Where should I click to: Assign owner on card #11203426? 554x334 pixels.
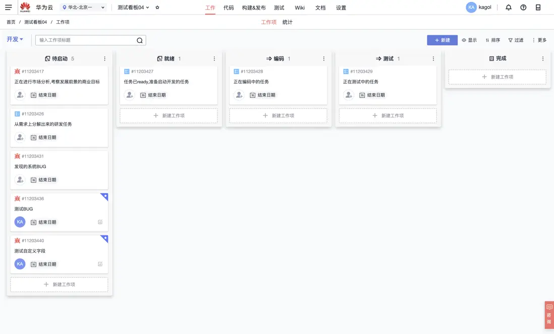click(20, 138)
